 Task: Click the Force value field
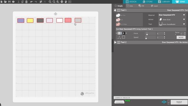coord(160,34)
